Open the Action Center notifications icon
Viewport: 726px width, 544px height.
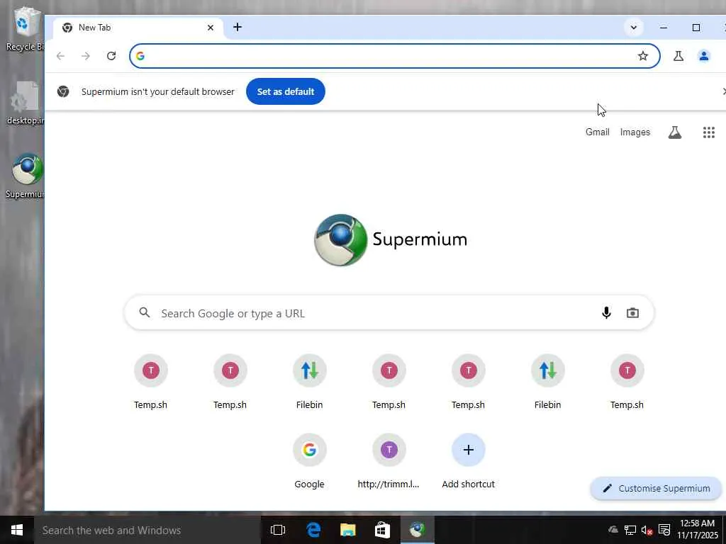(x=664, y=530)
